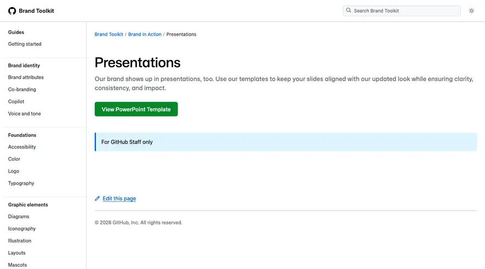Open the Logo page

click(14, 171)
